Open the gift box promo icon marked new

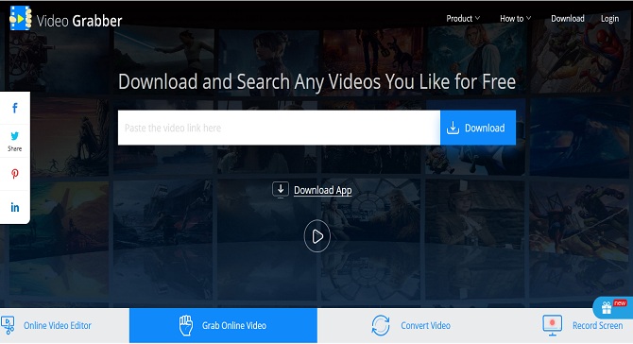[x=607, y=308]
